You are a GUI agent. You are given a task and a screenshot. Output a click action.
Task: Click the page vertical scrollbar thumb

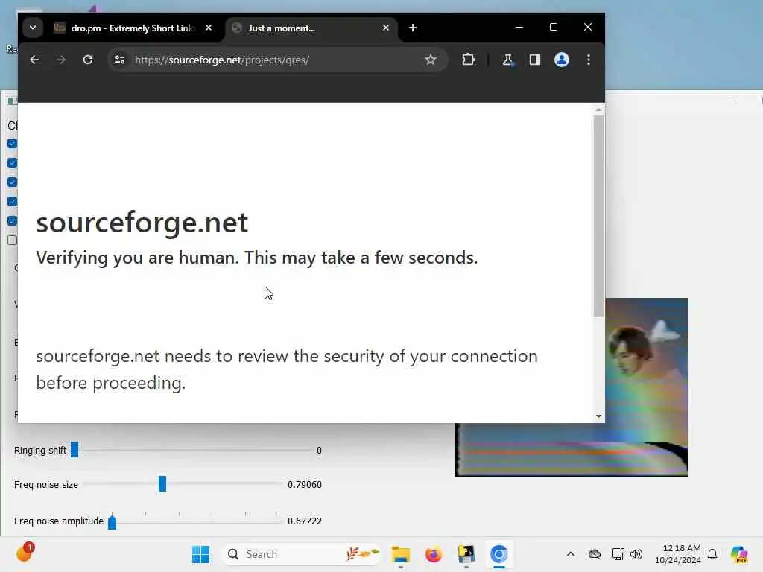598,217
